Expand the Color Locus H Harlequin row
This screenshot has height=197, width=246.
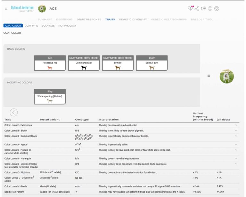(236, 158)
